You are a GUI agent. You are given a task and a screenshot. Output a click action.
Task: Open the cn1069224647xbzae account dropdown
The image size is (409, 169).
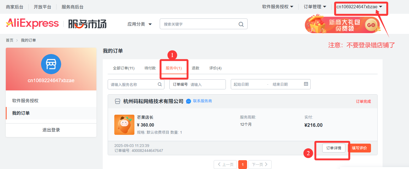click(359, 7)
